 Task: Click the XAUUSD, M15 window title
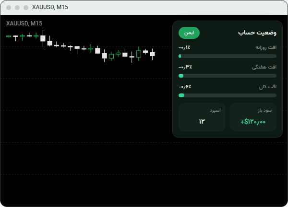[50, 7]
